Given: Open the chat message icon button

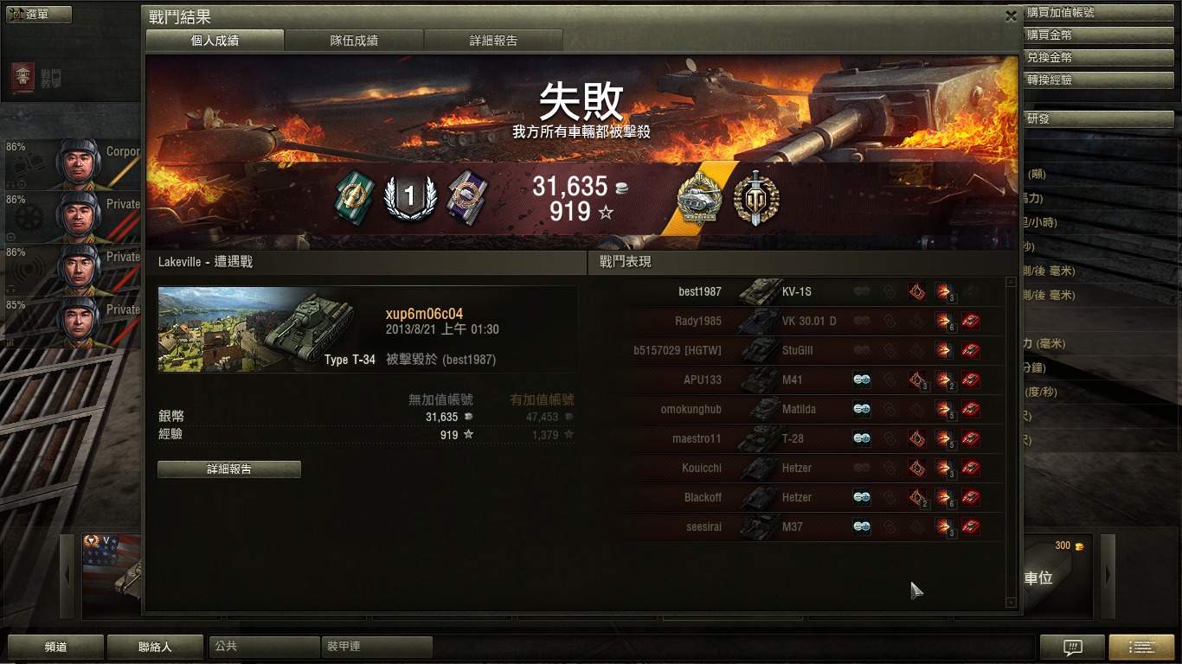Looking at the screenshot, I should [1072, 647].
